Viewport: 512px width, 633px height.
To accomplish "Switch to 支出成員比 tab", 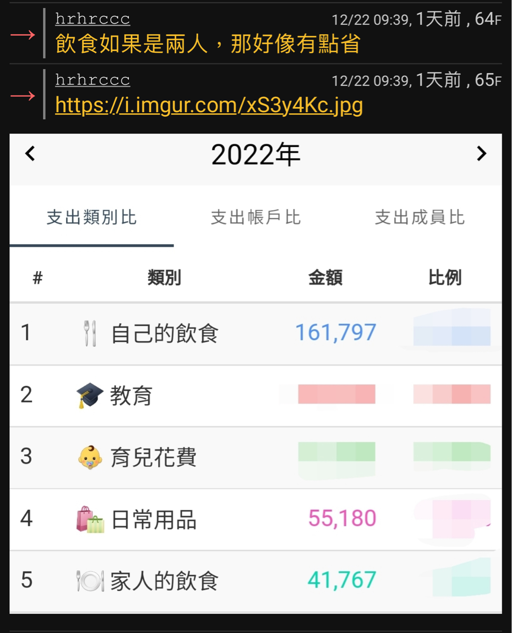I will 420,217.
